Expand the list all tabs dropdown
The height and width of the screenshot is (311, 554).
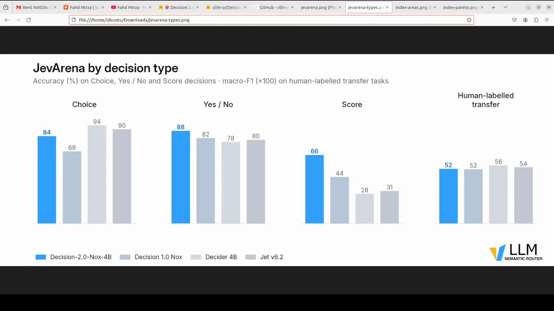coord(506,7)
